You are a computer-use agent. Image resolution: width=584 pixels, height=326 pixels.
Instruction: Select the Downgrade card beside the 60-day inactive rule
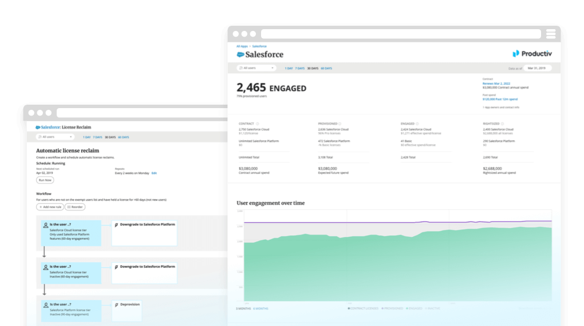(144, 273)
